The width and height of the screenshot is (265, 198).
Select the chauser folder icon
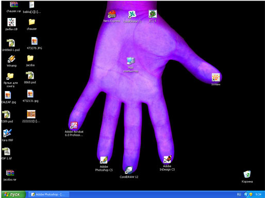click(32, 22)
